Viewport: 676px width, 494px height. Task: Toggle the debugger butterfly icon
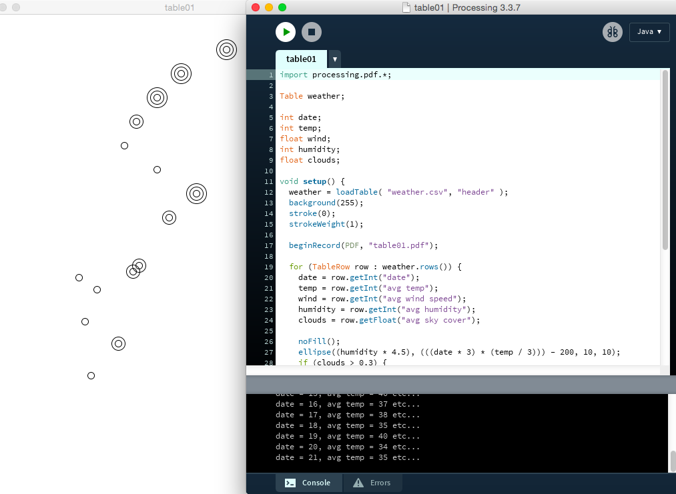point(612,32)
